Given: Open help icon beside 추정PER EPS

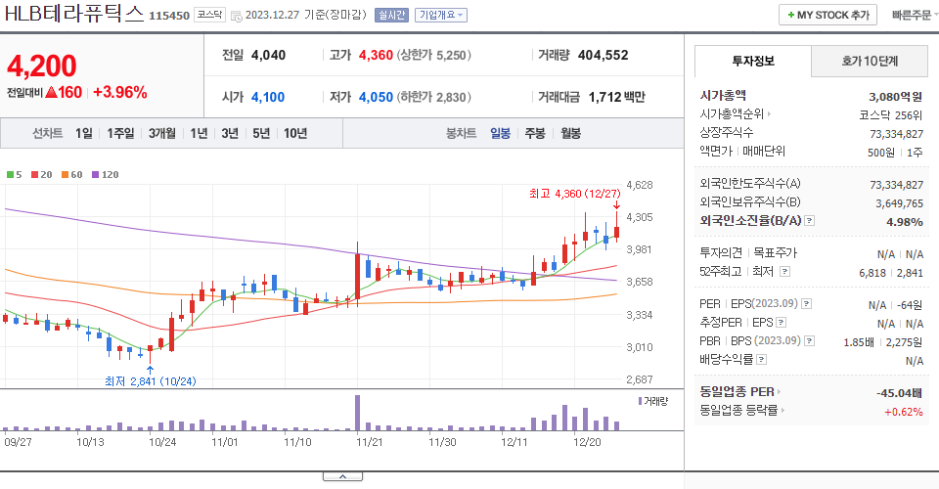Looking at the screenshot, I should (x=781, y=323).
